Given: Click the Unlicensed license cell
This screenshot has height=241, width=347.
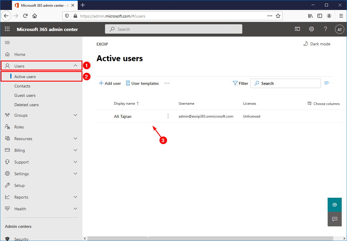Looking at the screenshot, I should point(252,116).
